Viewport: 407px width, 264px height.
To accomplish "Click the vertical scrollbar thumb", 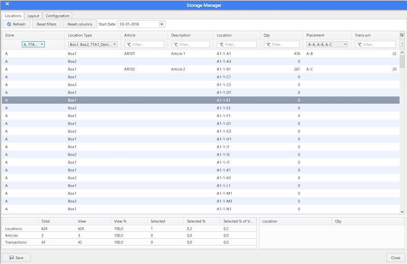I will coord(402,62).
